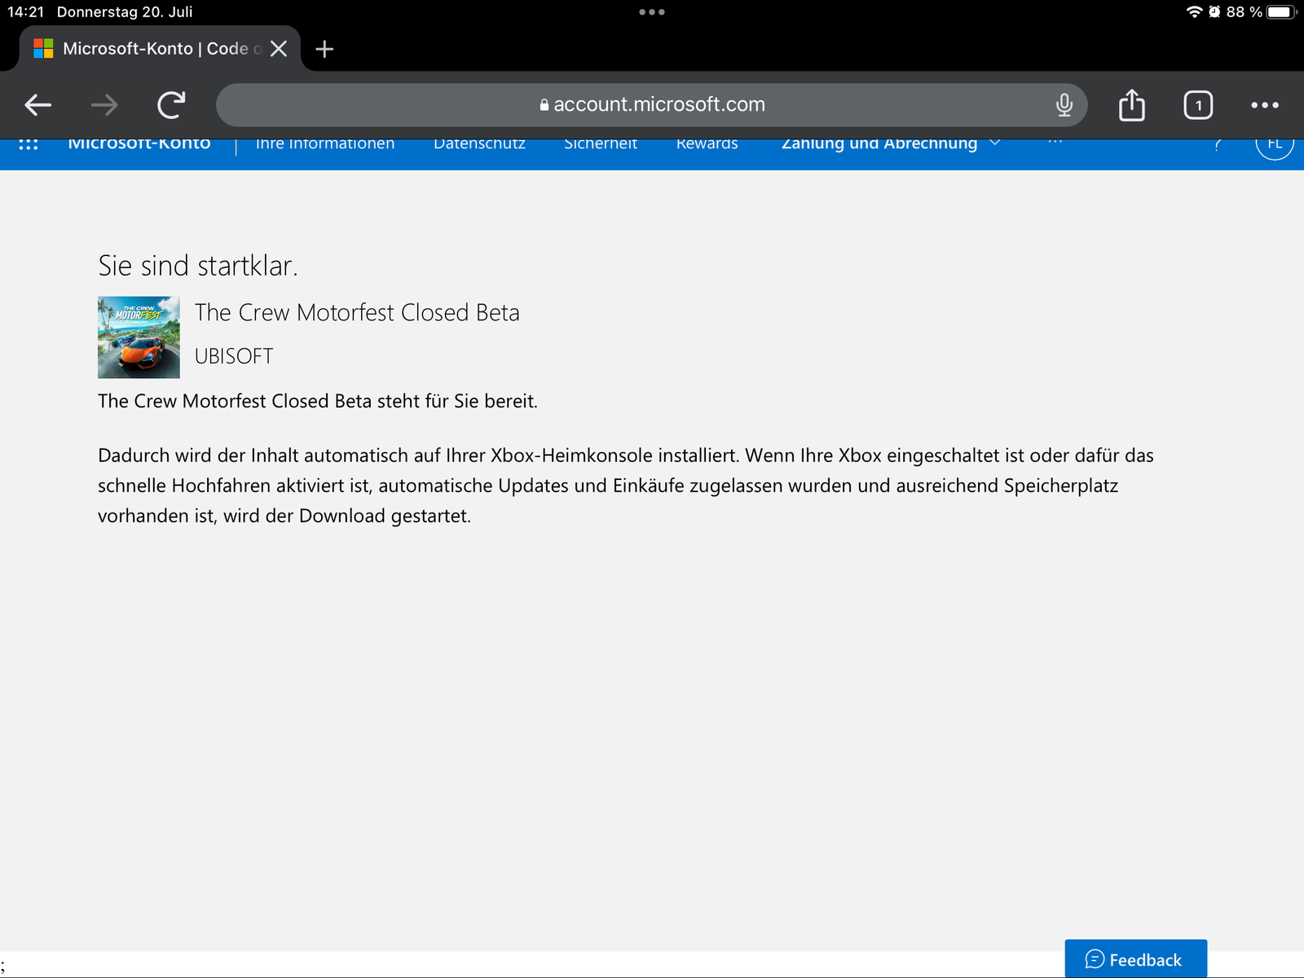Tap the iPadOS multitasking three dots
1304x978 pixels.
pyautogui.click(x=652, y=12)
